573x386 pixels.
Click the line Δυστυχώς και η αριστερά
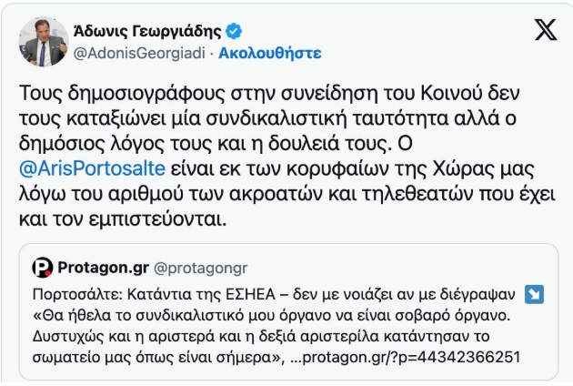[x=260, y=336]
